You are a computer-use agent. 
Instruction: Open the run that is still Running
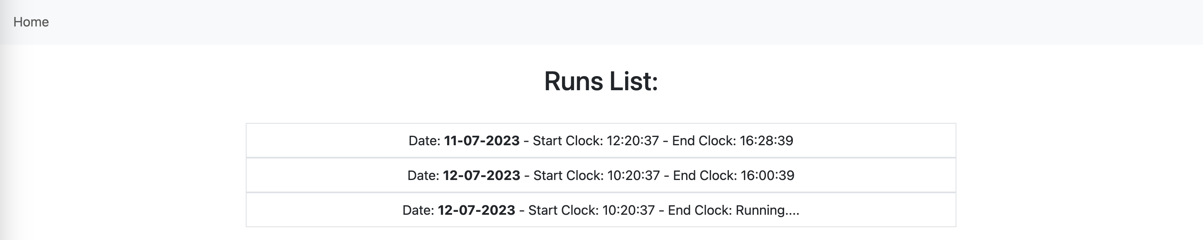point(601,210)
